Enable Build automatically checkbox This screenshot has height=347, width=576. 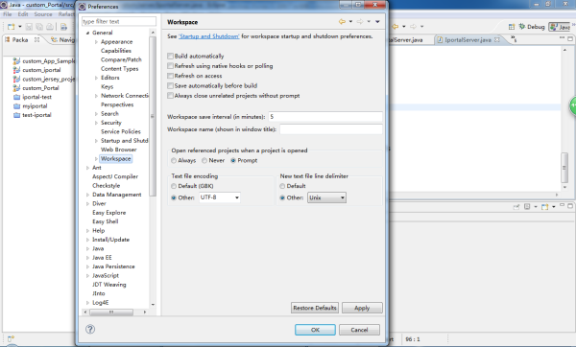[x=170, y=56]
